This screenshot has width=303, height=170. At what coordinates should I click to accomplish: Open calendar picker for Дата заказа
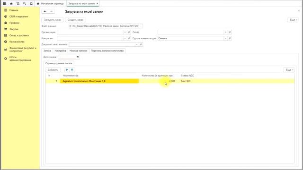pos(78,57)
